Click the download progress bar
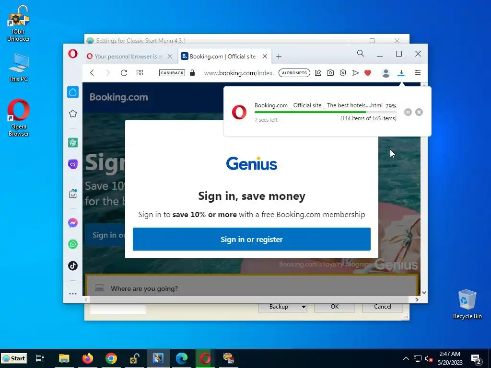The image size is (491, 368). click(326, 112)
